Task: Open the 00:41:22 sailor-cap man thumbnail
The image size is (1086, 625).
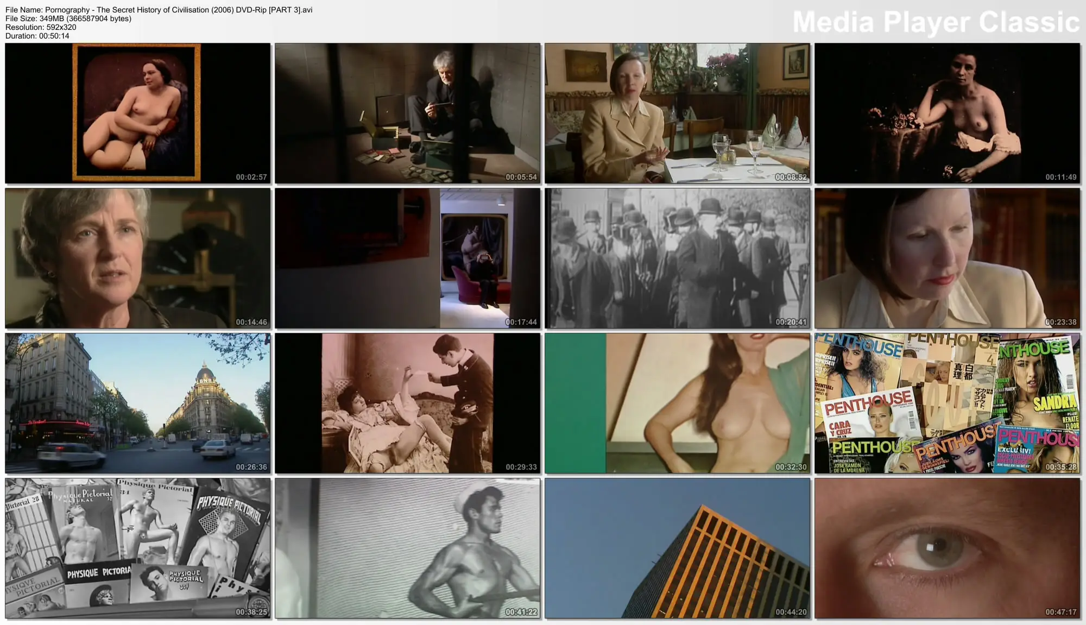Action: (x=408, y=548)
